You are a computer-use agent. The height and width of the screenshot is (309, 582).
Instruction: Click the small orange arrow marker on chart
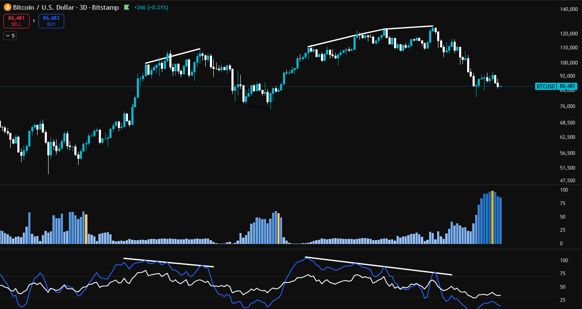click(133, 106)
